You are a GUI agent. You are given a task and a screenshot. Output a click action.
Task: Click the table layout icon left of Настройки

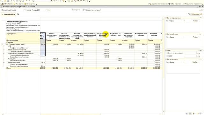[x=189, y=14]
